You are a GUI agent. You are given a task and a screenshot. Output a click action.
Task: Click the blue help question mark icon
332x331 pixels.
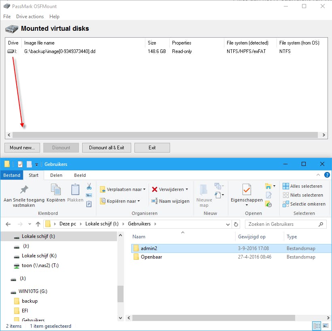coord(327,175)
